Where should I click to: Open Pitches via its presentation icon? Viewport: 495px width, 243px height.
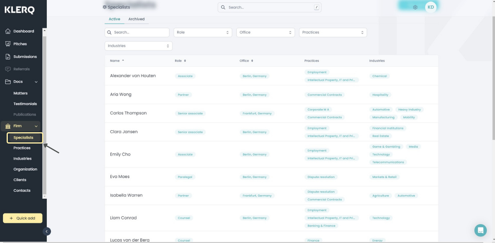[x=8, y=44]
